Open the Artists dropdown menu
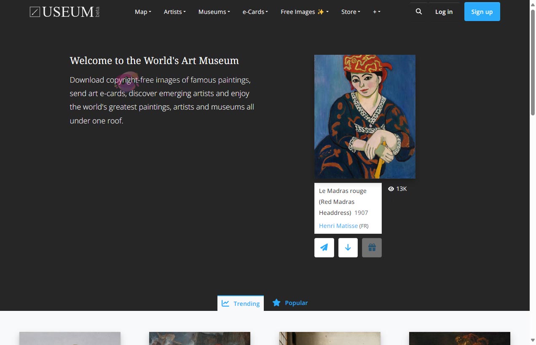Screen dimensions: 536x345 point(174,11)
